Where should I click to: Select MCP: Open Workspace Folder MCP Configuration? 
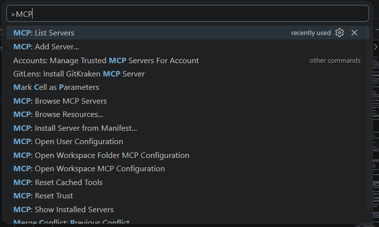tap(188, 155)
